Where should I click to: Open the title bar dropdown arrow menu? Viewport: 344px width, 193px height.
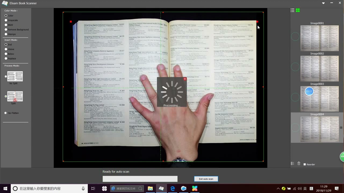pos(324,3)
